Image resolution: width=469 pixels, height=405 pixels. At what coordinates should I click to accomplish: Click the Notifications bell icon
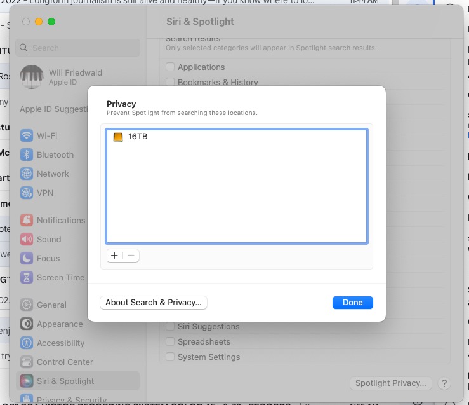(27, 220)
